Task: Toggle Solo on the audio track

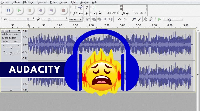Action: pos(16,42)
